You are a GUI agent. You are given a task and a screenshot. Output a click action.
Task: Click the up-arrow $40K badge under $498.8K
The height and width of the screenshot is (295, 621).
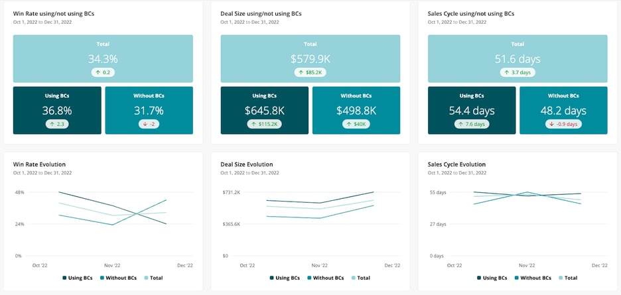pyautogui.click(x=356, y=124)
